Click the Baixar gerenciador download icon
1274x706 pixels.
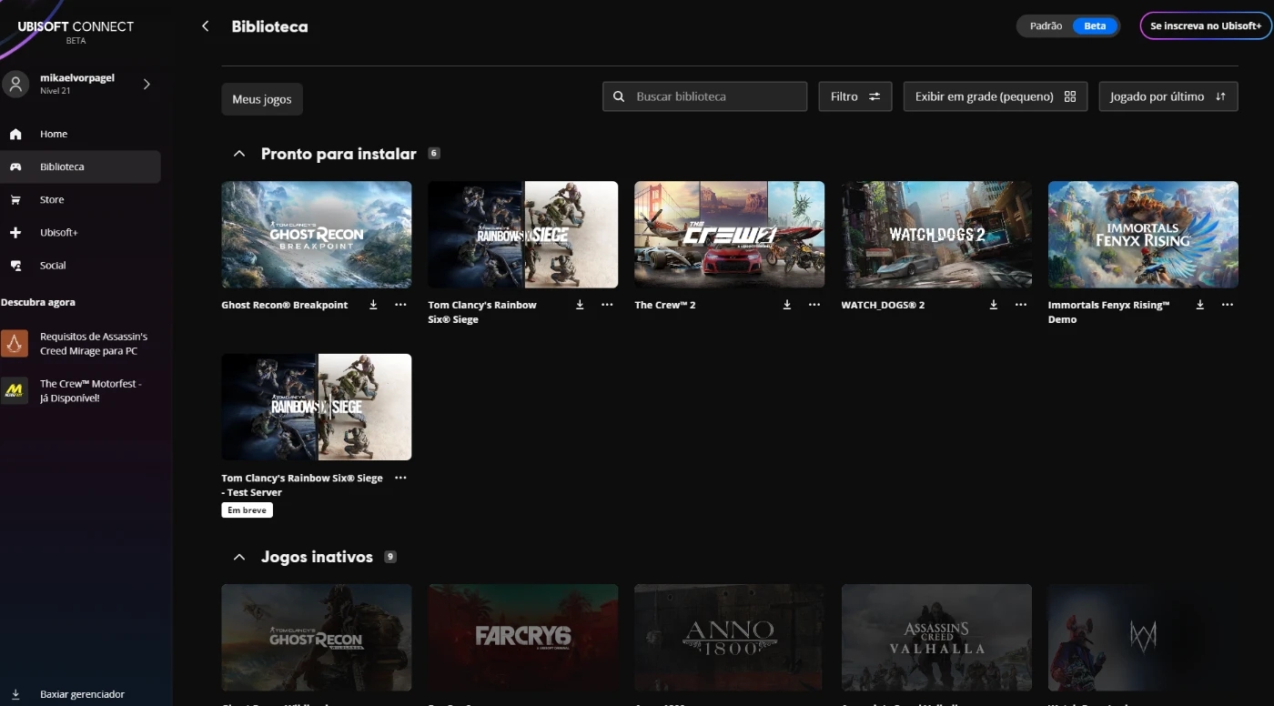click(15, 694)
